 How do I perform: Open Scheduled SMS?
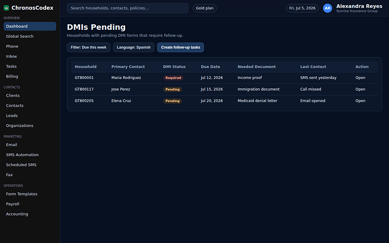[30, 165]
